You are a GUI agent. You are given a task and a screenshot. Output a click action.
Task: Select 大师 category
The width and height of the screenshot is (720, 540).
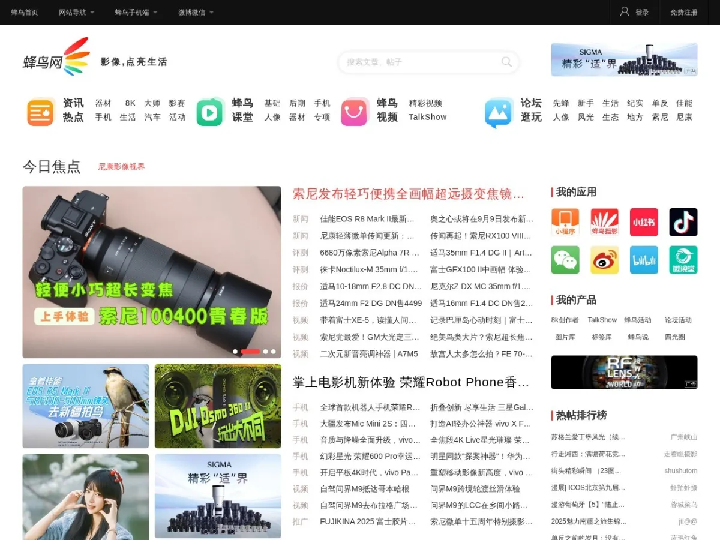(x=152, y=103)
